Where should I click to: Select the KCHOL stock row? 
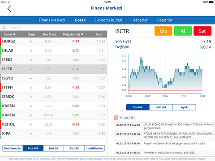click(x=54, y=124)
